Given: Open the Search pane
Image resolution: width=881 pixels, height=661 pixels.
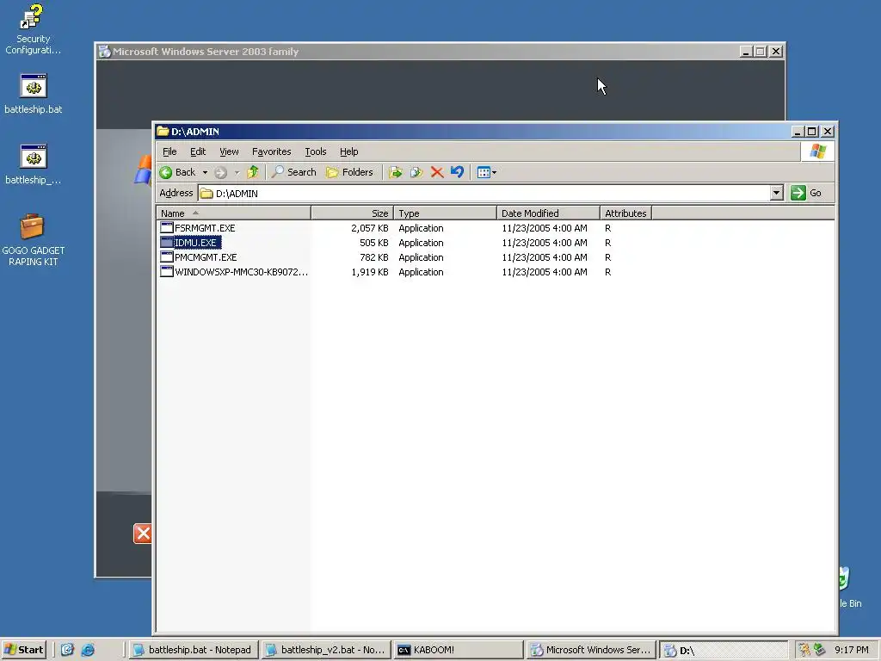Looking at the screenshot, I should pyautogui.click(x=294, y=172).
